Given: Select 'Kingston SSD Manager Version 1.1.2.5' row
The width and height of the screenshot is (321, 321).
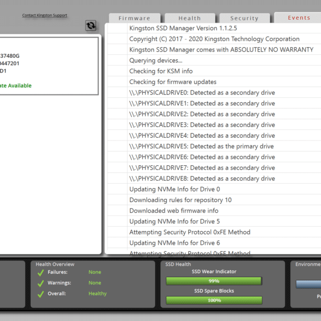Looking at the screenshot, I should point(214,28).
